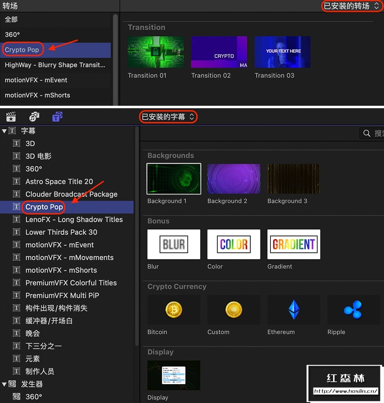Click the titles sidebar scrollbar
This screenshot has height=403, width=384.
pos(137,236)
